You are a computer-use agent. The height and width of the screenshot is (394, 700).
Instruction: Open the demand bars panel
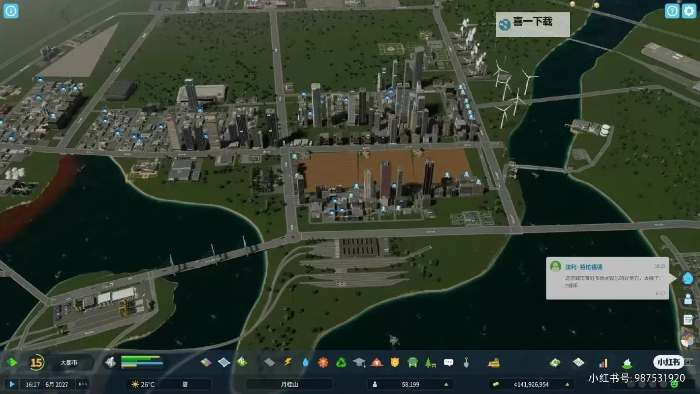point(142,362)
